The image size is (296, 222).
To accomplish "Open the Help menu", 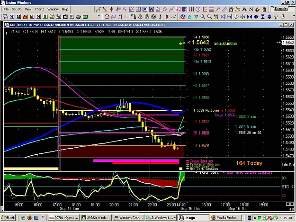I will (65, 9).
